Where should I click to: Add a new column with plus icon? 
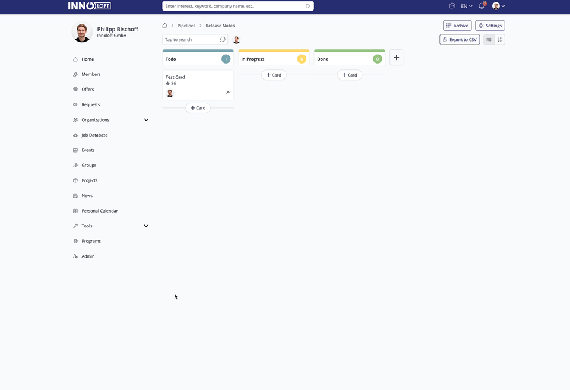(x=396, y=58)
